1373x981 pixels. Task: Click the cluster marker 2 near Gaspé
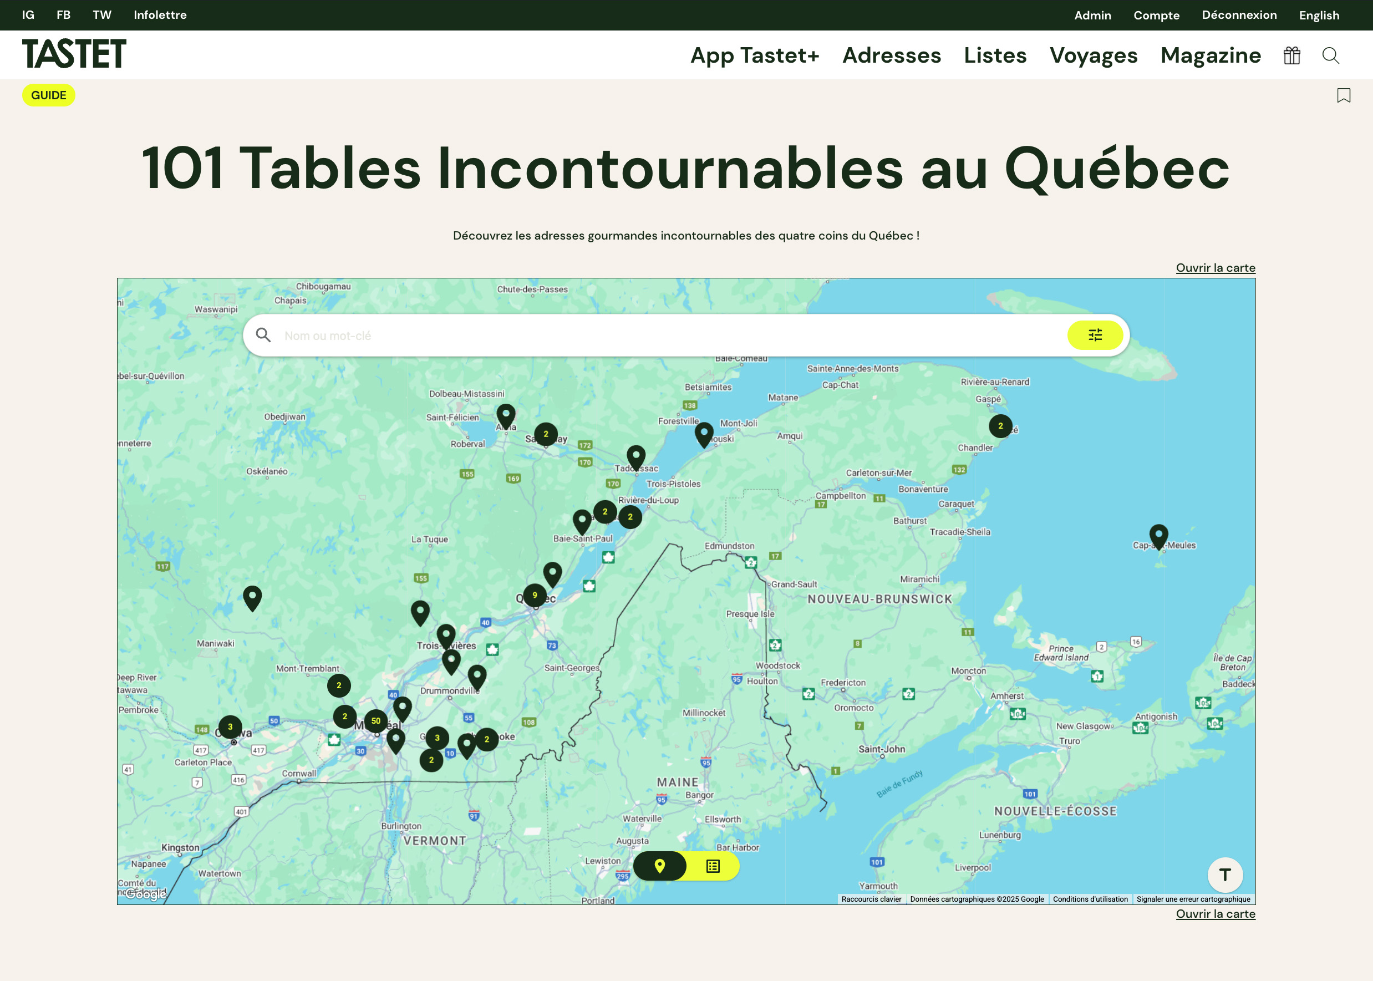(x=1000, y=426)
